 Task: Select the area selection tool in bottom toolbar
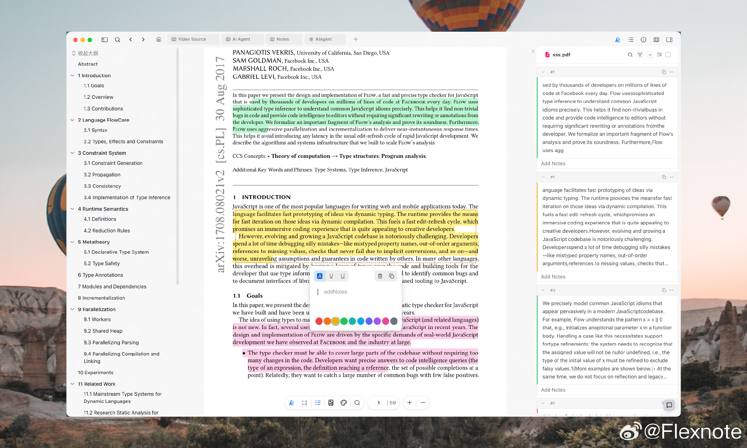coord(304,403)
